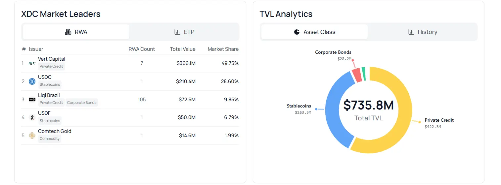This screenshot has width=501, height=185.
Task: Open the Comtech Gold issuer link
Action: tap(55, 131)
